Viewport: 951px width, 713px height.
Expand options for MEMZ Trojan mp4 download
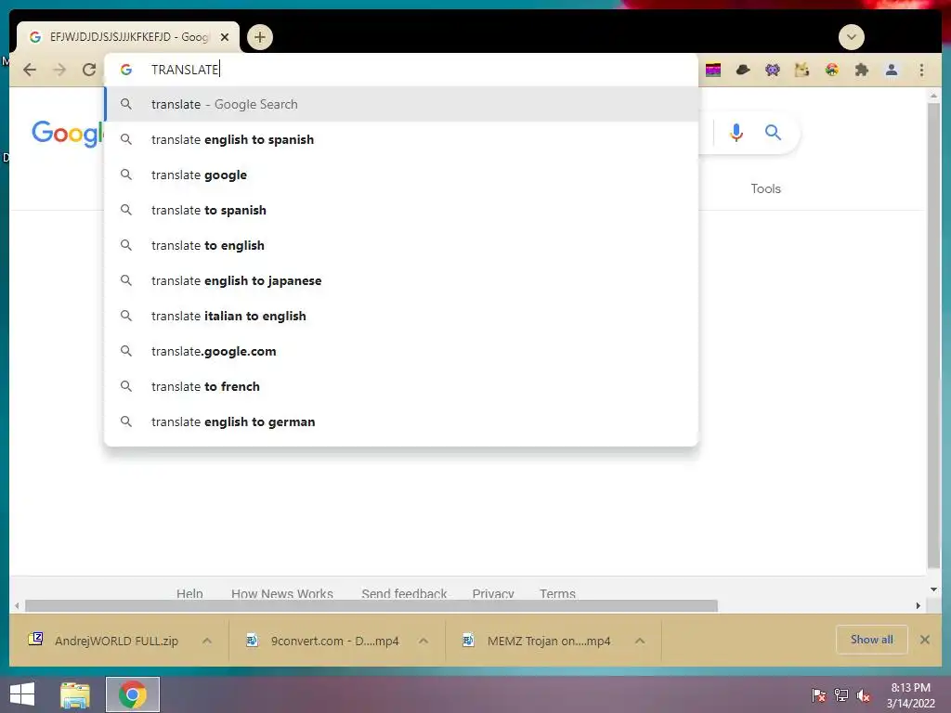click(640, 641)
